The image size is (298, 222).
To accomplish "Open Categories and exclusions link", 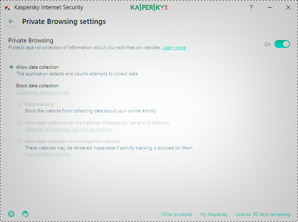I will click(x=43, y=92).
